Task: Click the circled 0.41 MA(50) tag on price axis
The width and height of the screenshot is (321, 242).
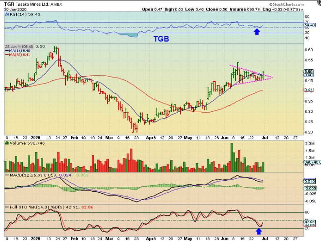Action: click(308, 90)
